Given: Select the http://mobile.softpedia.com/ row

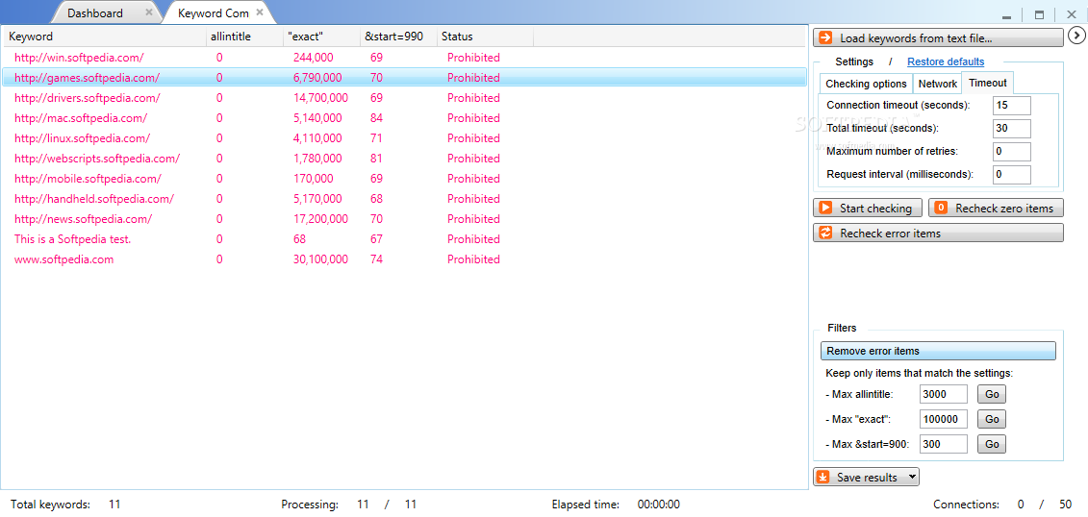Looking at the screenshot, I should click(x=405, y=178).
